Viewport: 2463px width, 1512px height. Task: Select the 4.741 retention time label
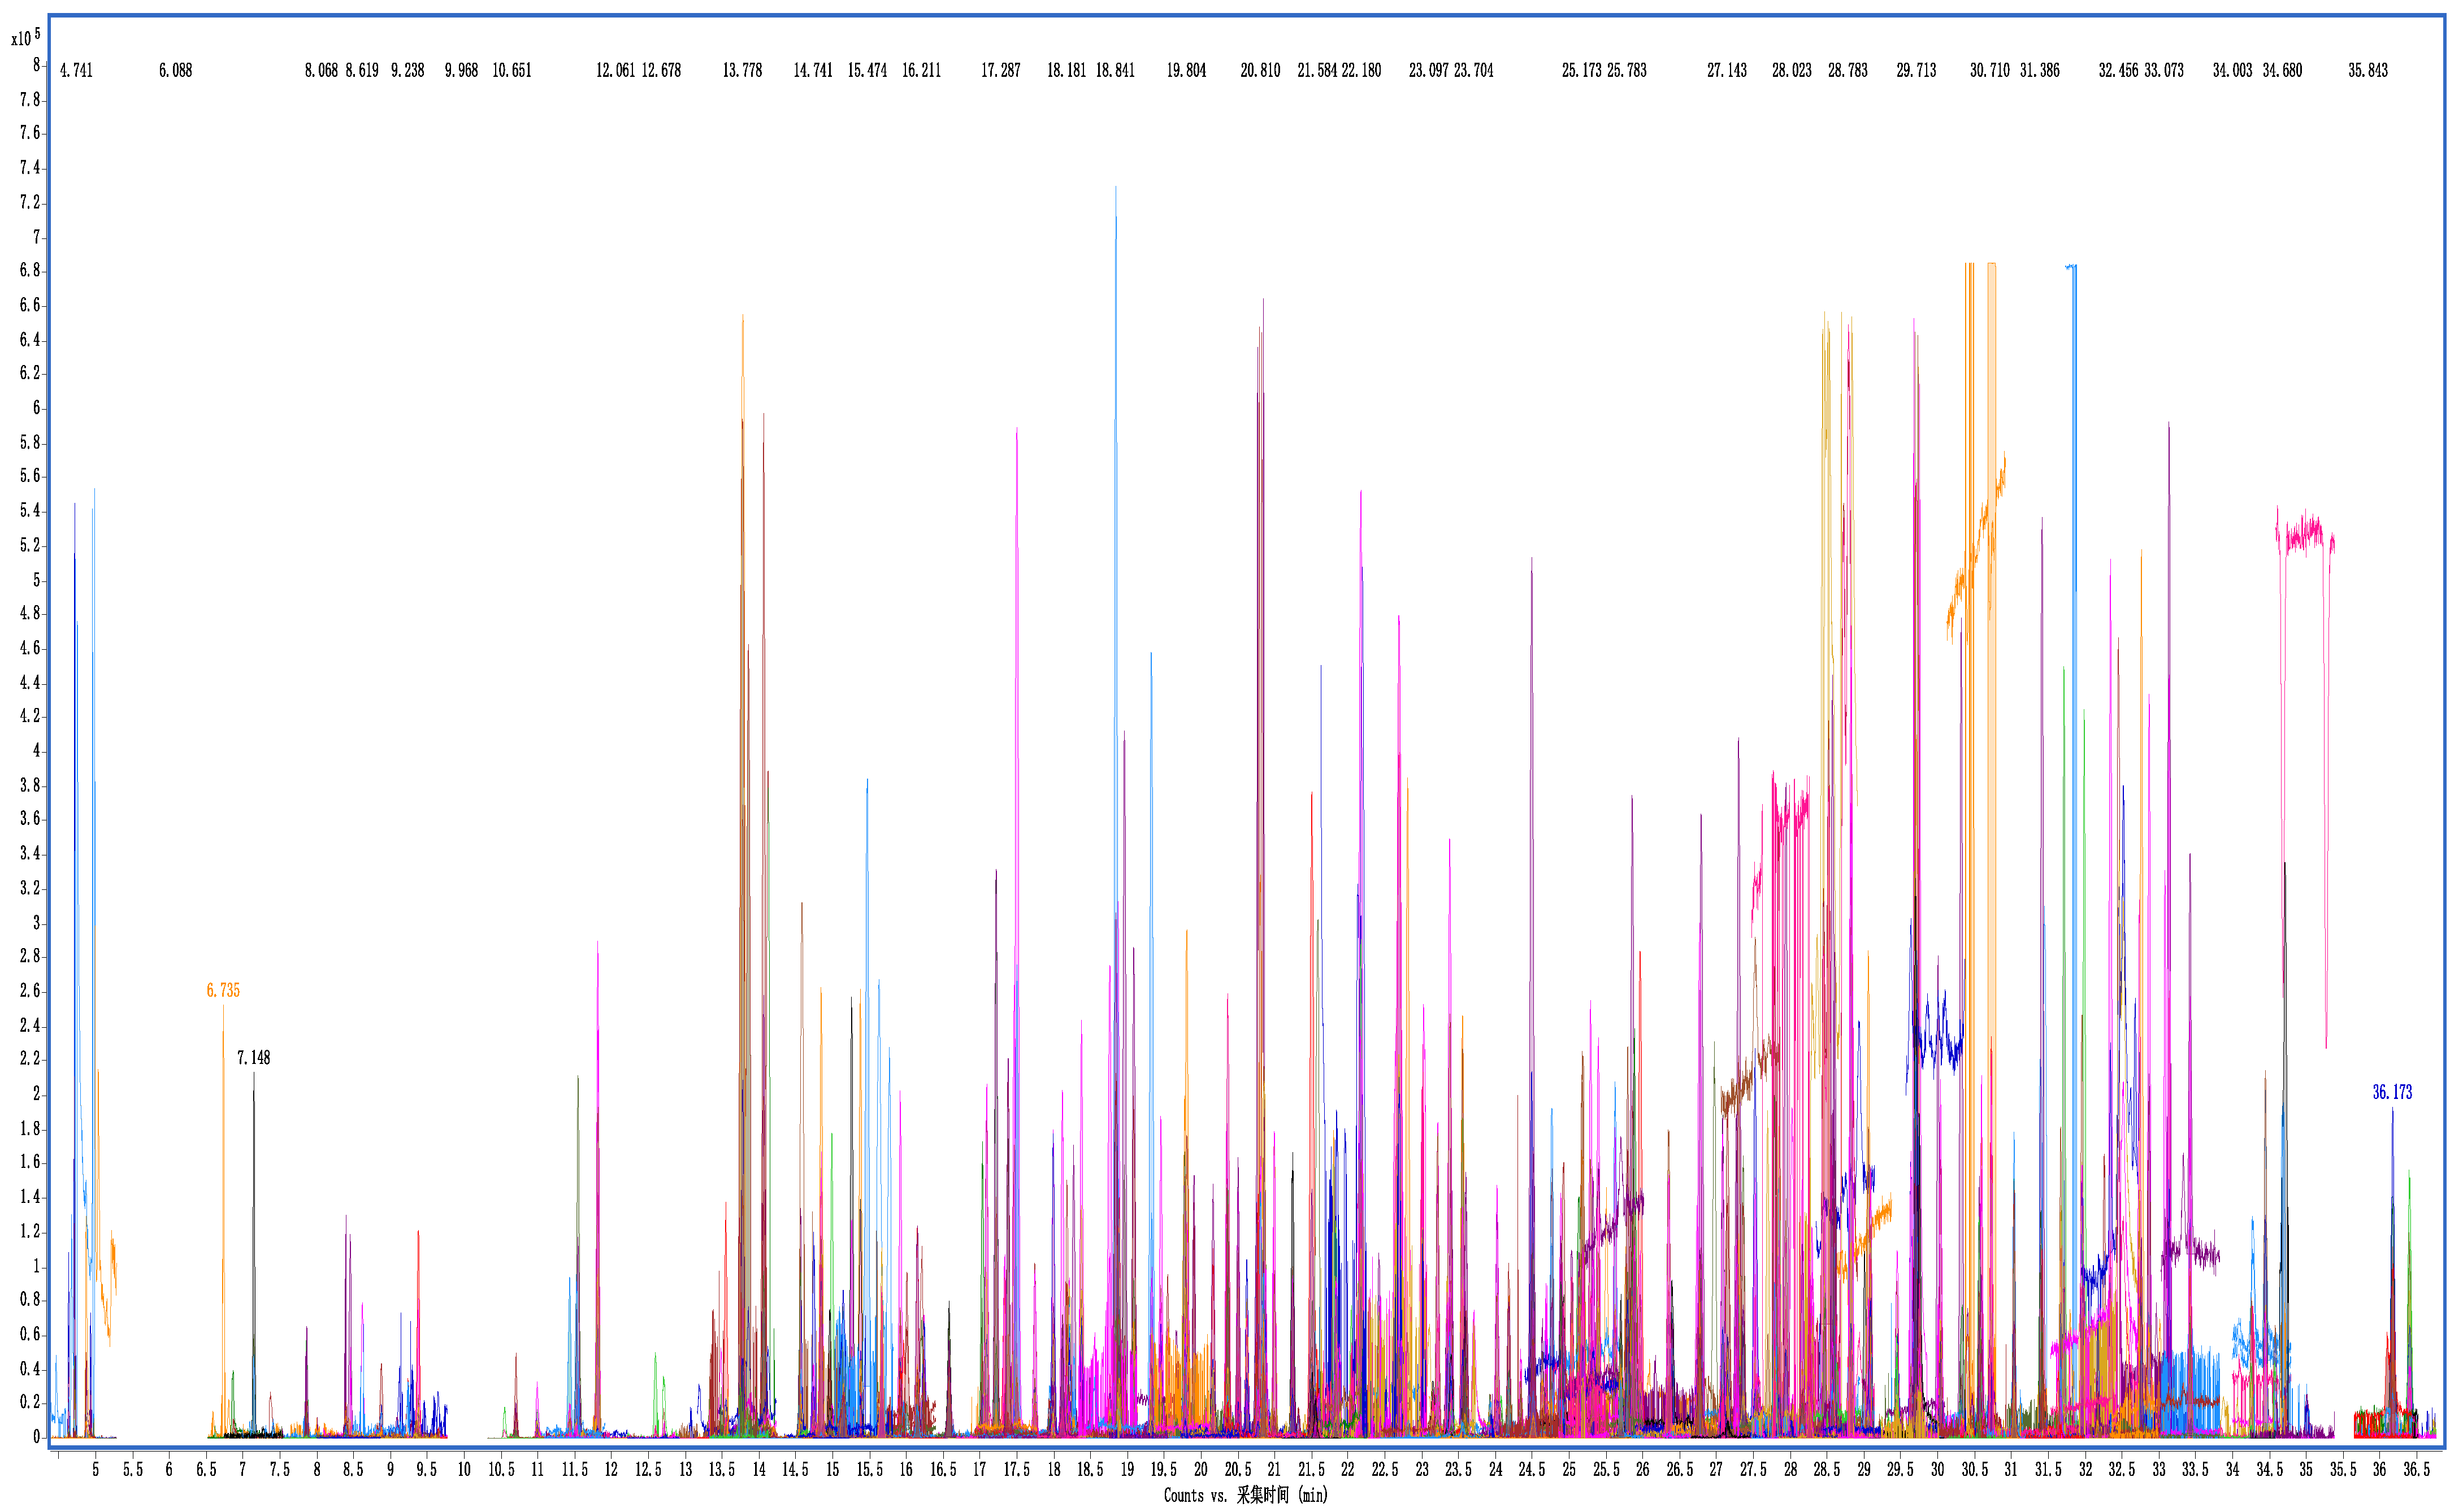tap(76, 70)
